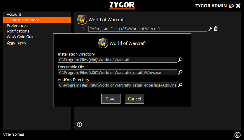Screen dimensions: 244x140
Task: Click the 'AddOns Directory' label
Action: [74, 80]
